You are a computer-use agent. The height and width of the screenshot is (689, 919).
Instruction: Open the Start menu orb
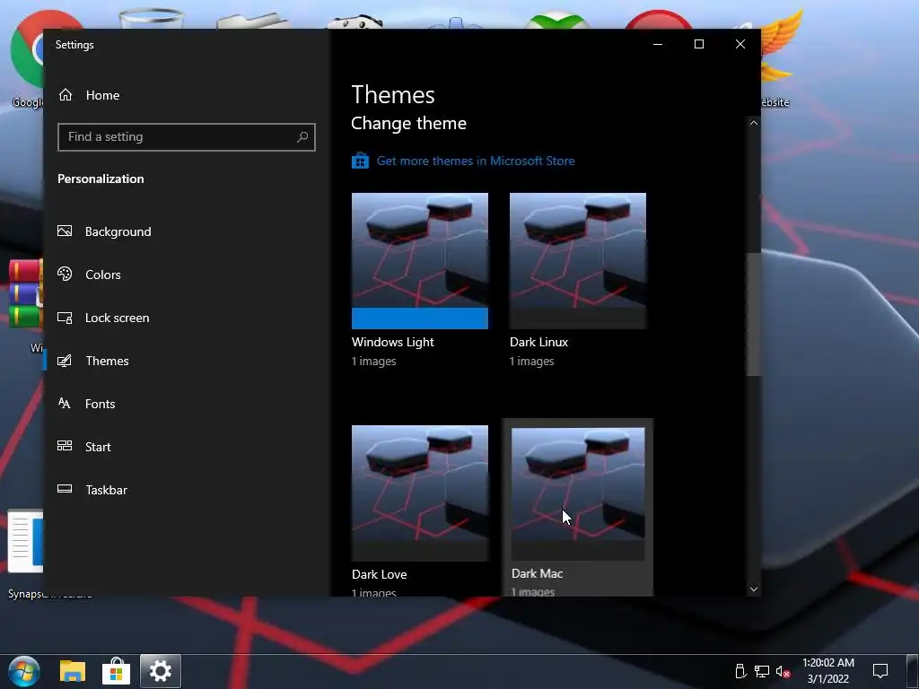24,671
